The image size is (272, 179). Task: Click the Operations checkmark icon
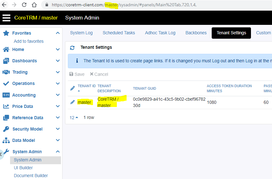tap(6, 83)
